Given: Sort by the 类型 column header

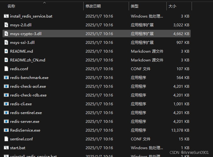Looking at the screenshot, I should (x=135, y=6).
